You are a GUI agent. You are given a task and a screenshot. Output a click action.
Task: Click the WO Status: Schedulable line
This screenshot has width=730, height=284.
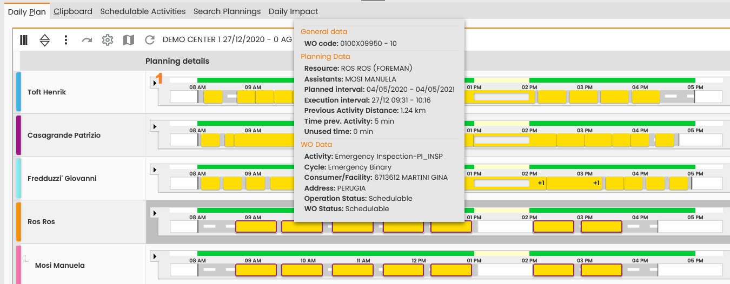[347, 208]
